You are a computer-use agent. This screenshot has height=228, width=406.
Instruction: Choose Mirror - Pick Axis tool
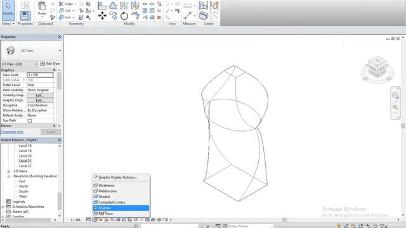point(124,6)
